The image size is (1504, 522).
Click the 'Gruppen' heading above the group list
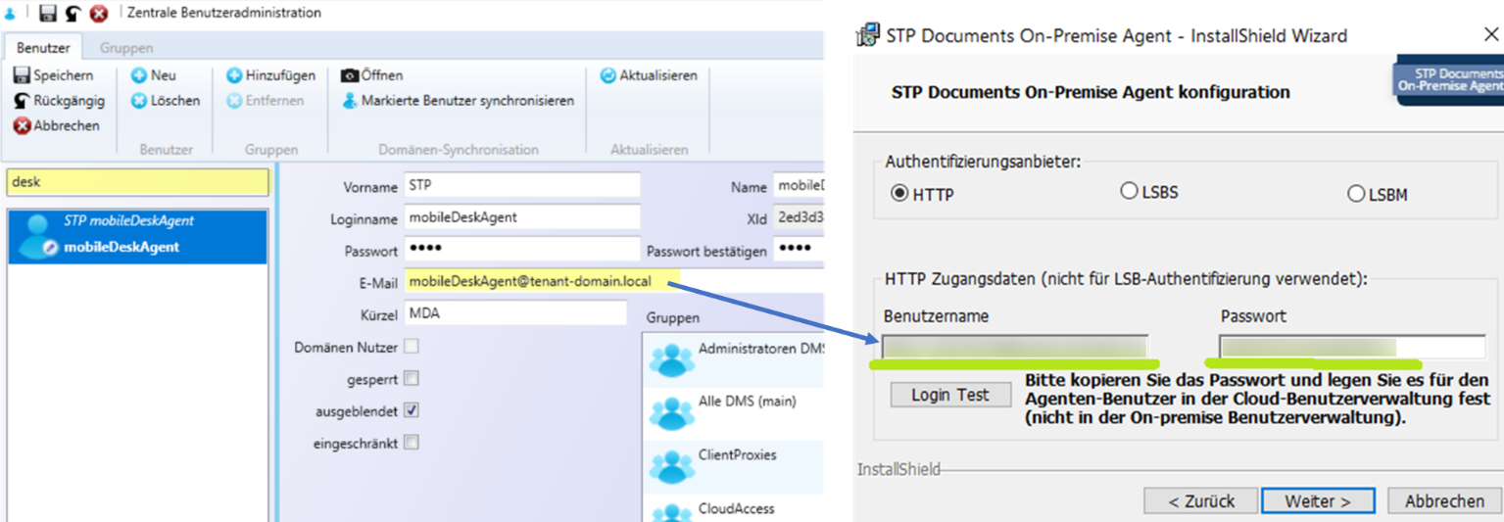(673, 318)
